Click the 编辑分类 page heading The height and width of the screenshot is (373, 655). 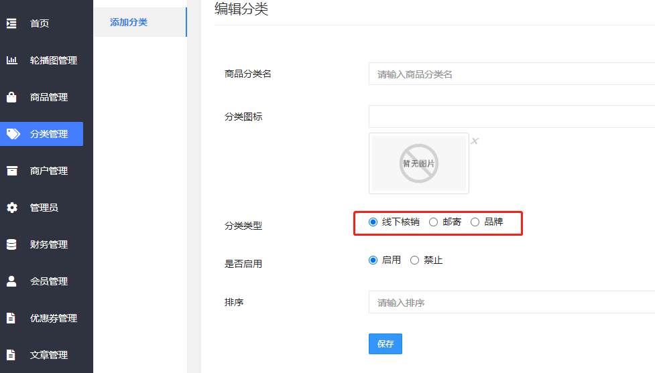pyautogui.click(x=241, y=8)
